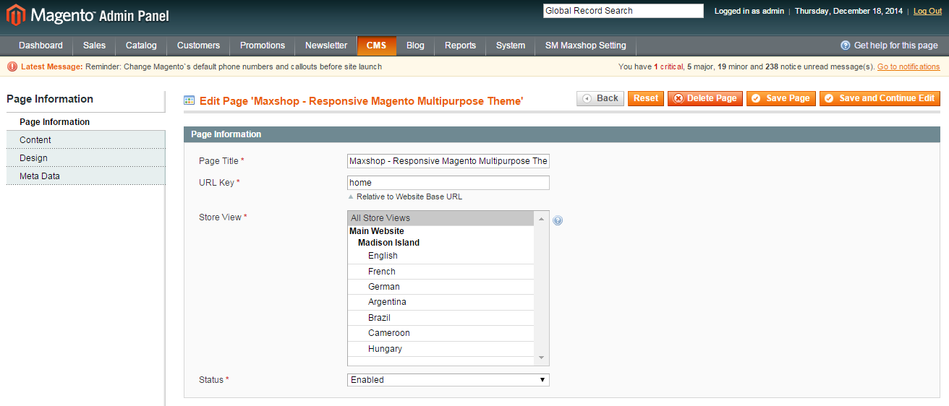The image size is (949, 406).
Task: Select the Argentina store view
Action: (441, 302)
